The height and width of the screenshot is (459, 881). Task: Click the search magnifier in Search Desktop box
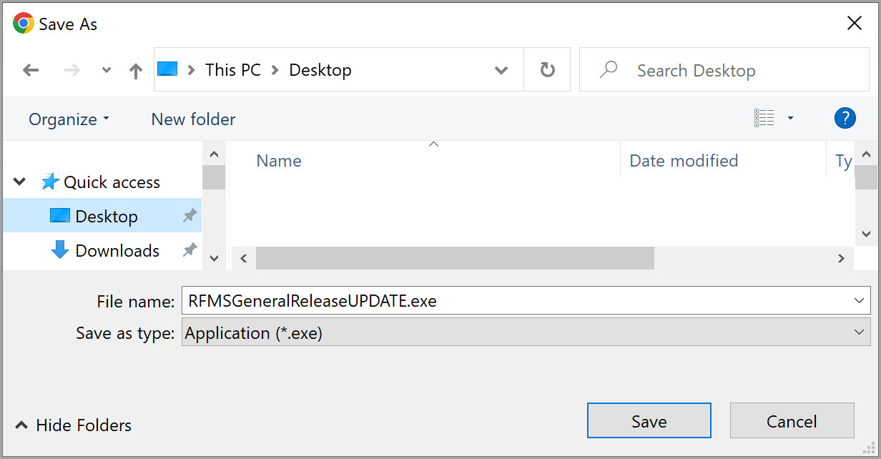(x=607, y=69)
